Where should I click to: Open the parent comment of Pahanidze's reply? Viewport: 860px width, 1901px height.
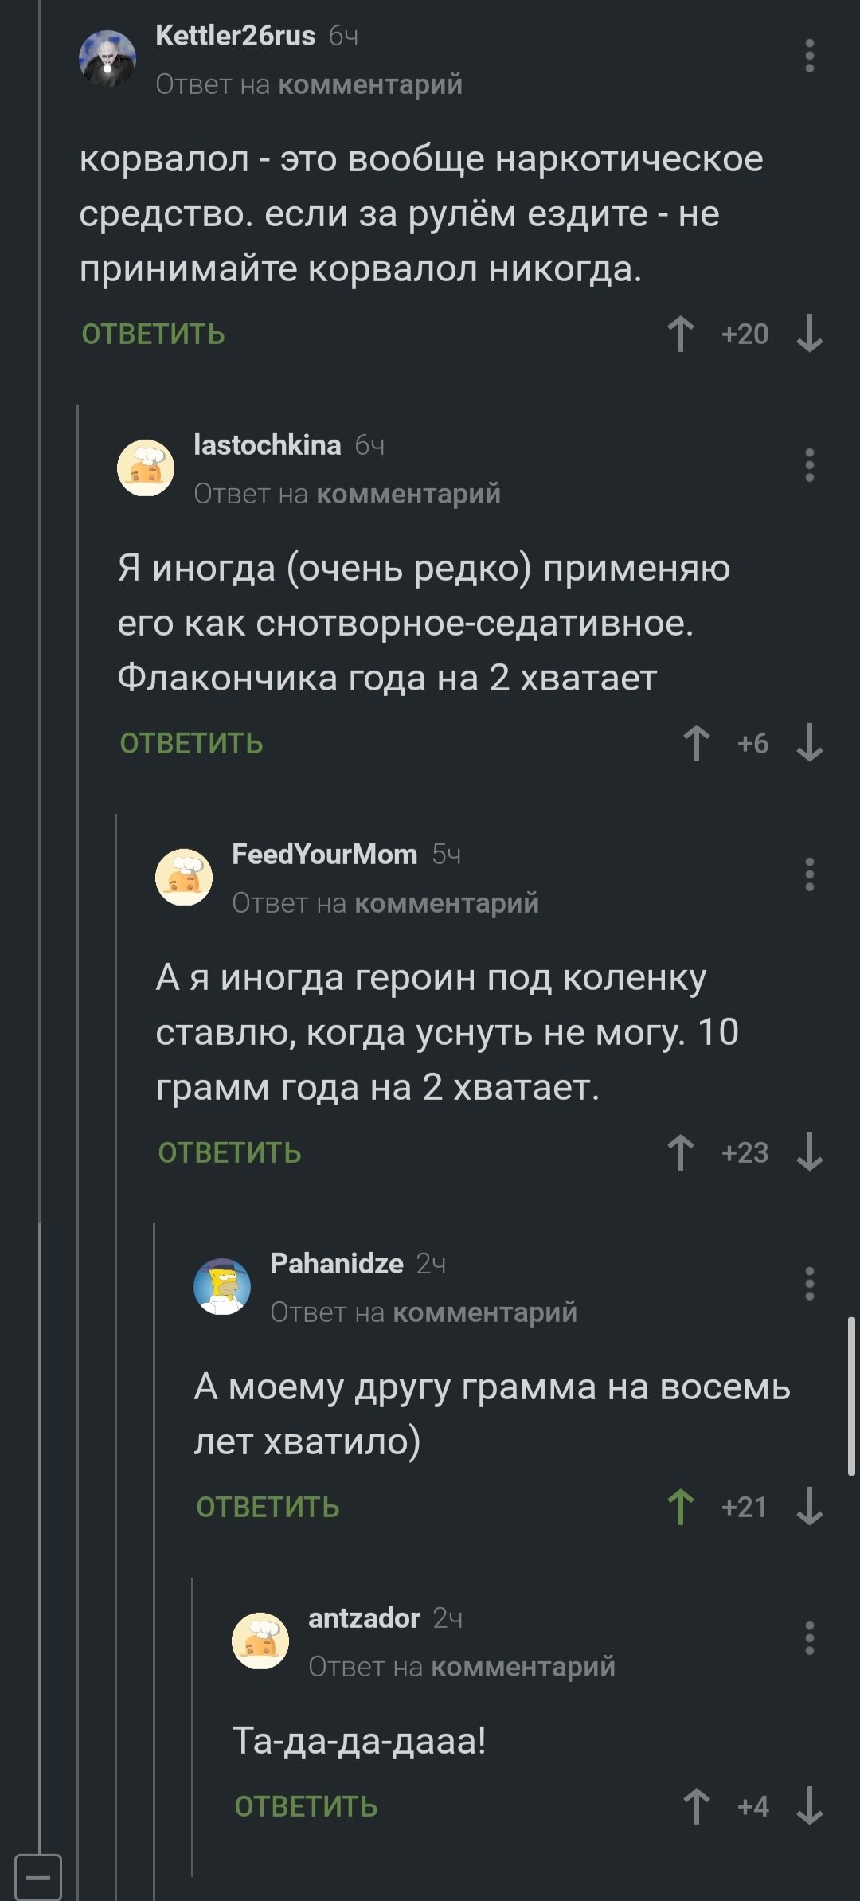[x=484, y=1312]
